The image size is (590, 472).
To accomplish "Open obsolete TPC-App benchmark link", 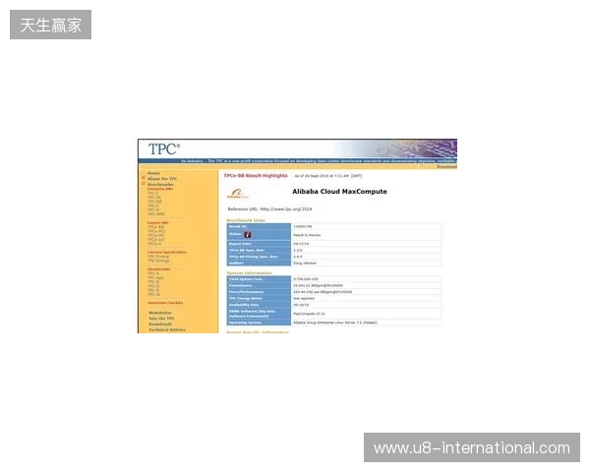I will tap(155, 277).
